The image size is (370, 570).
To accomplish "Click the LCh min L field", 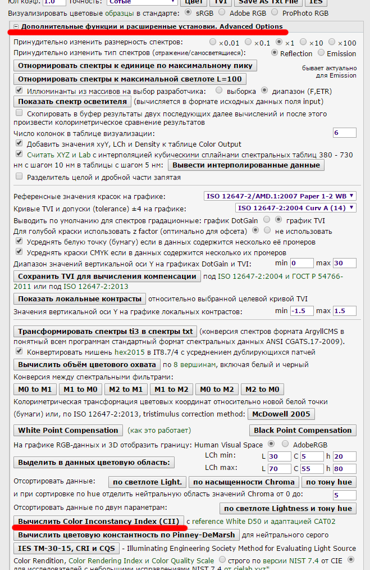I will click(x=279, y=456).
